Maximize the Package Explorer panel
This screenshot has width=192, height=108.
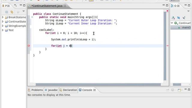[x=24, y=5]
